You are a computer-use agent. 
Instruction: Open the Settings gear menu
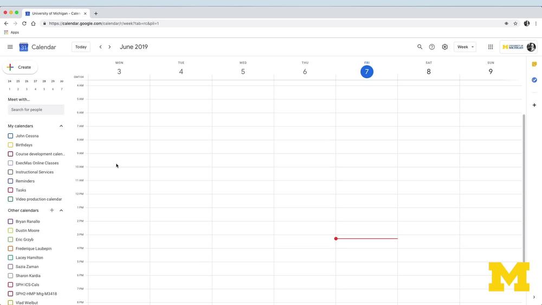[x=445, y=47]
